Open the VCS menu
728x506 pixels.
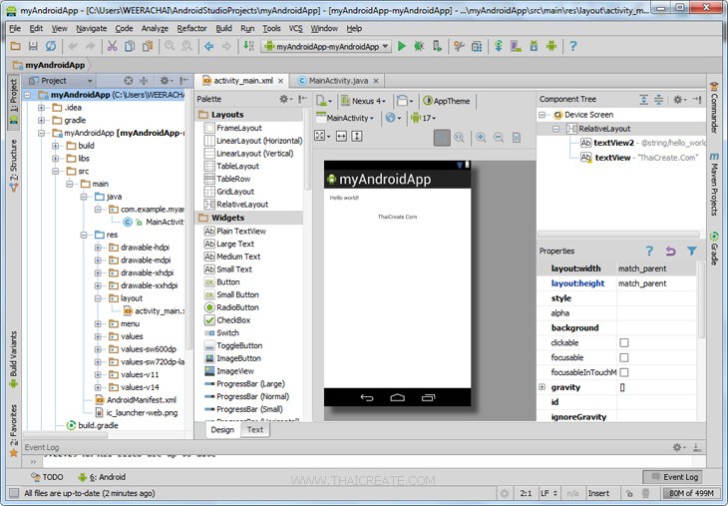[x=296, y=28]
